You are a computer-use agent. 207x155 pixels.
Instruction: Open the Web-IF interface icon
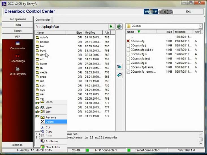pyautogui.click(x=151, y=12)
